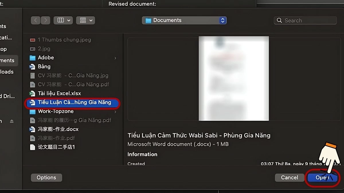Click the forward navigation arrow
This screenshot has width=344, height=193.
[45, 20]
